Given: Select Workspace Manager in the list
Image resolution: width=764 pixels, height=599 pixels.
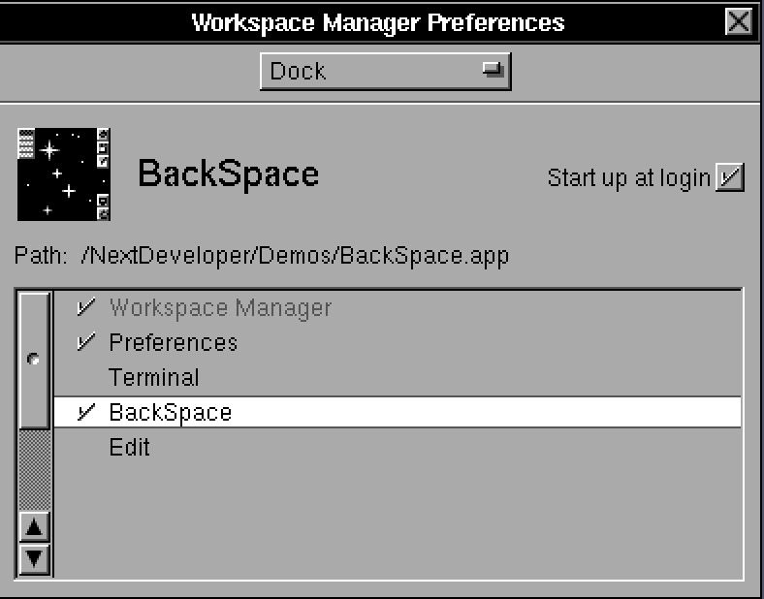Looking at the screenshot, I should [220, 308].
